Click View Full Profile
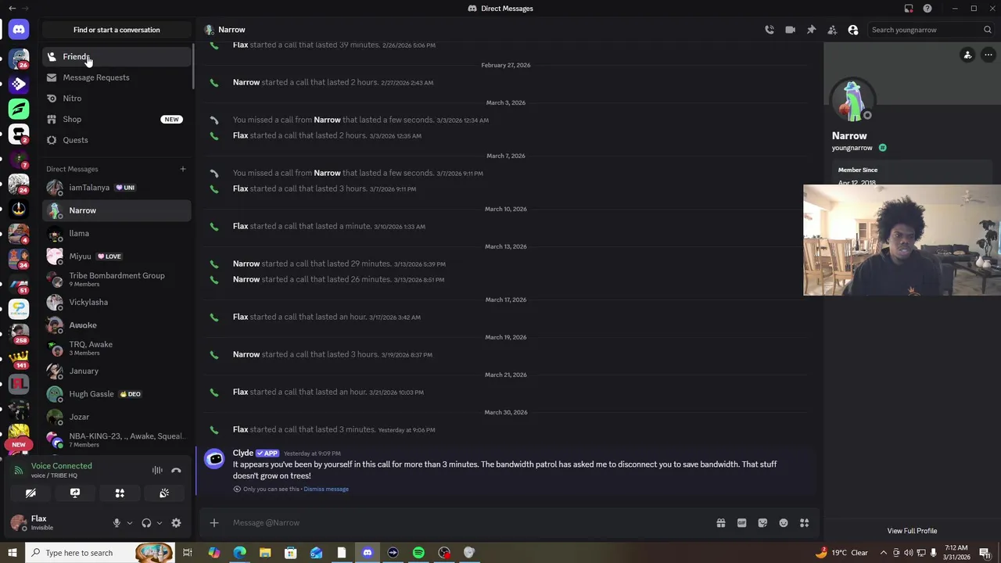 [x=912, y=531]
